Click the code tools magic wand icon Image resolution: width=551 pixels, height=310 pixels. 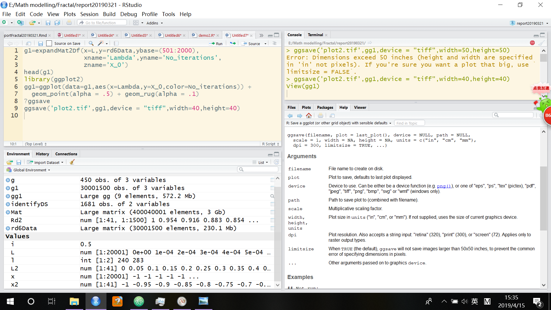click(101, 43)
